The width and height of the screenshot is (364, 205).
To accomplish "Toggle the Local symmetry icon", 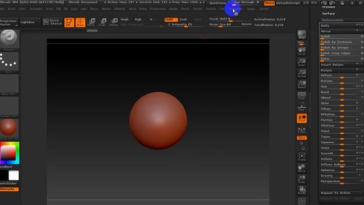I will (x=302, y=118).
